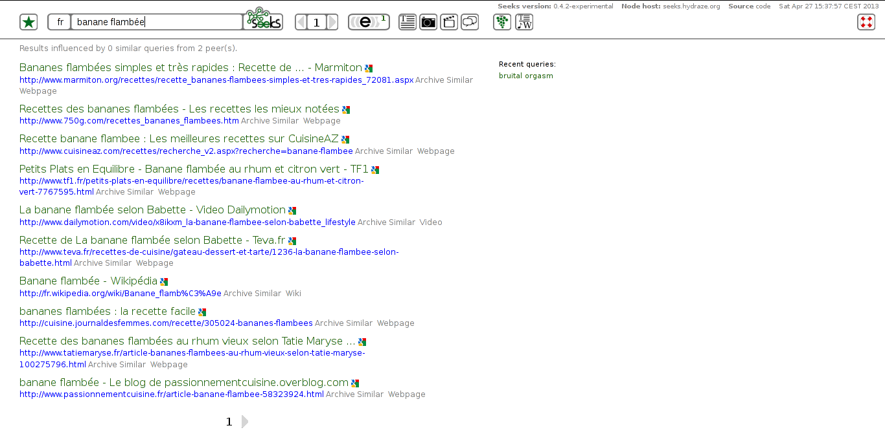Open 'bananes flambées : la recette facile' result
This screenshot has width=885, height=441.
[x=108, y=311]
